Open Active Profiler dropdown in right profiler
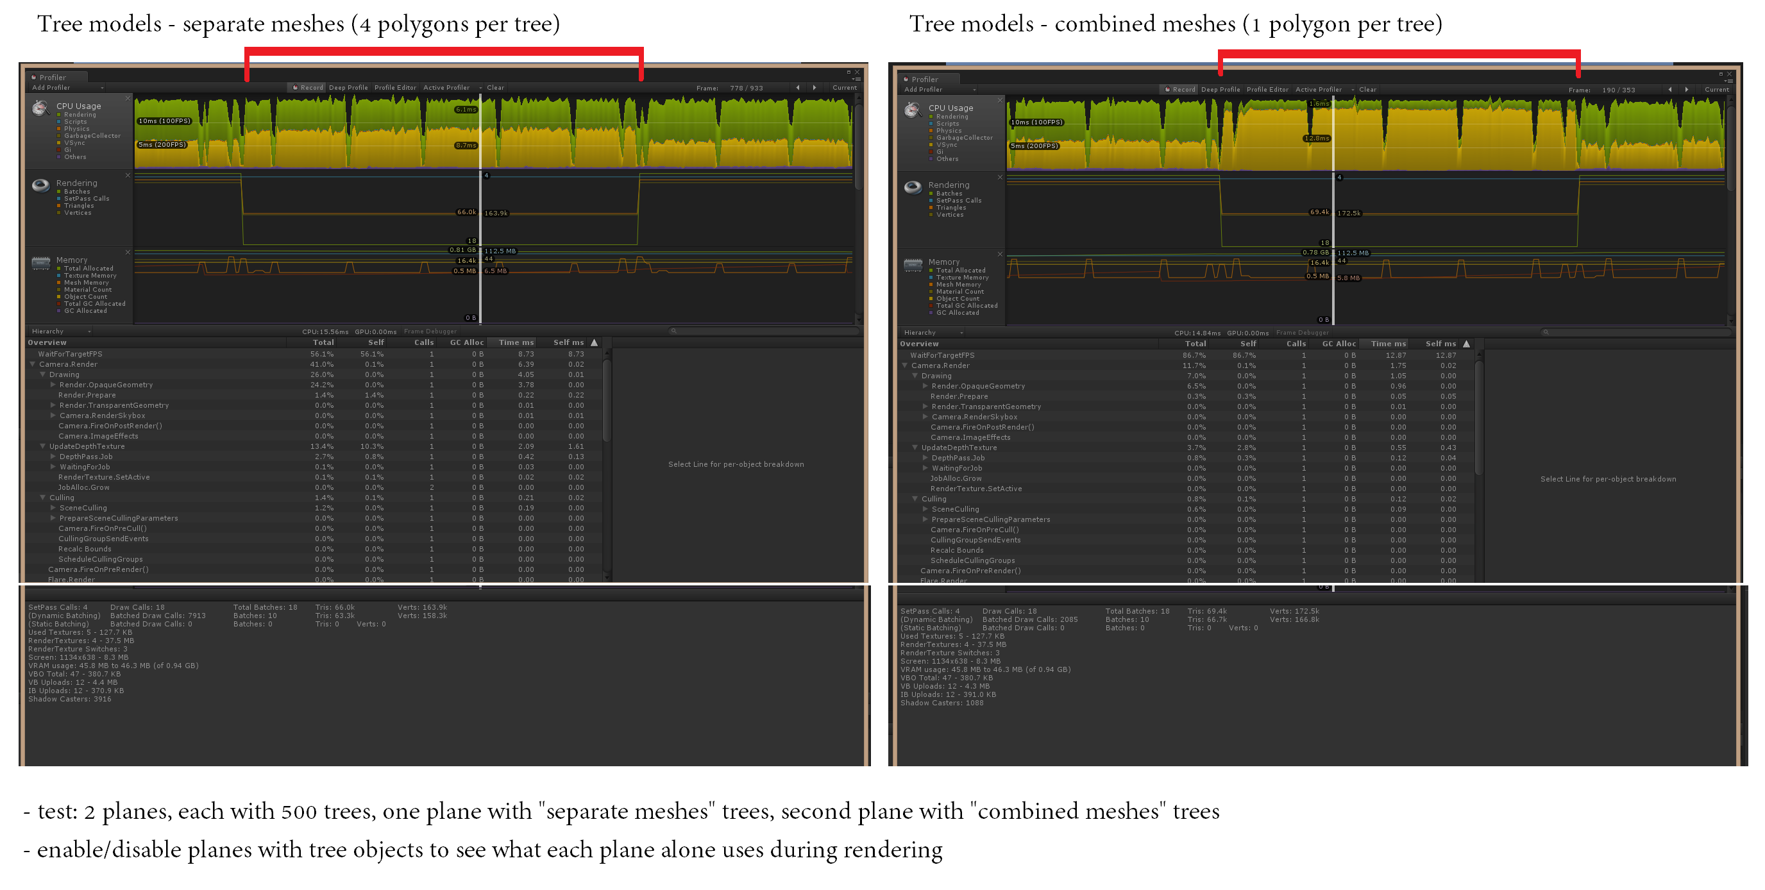The width and height of the screenshot is (1765, 890). click(x=1323, y=90)
